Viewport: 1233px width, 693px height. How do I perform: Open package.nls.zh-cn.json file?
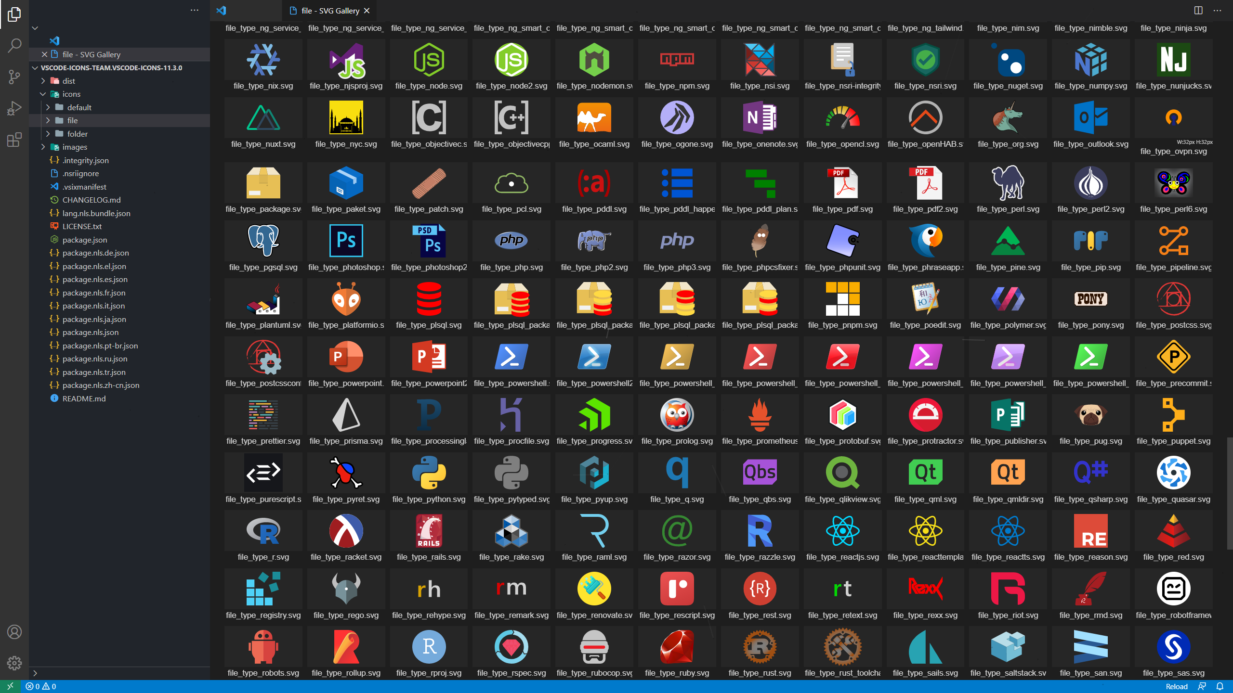click(101, 385)
